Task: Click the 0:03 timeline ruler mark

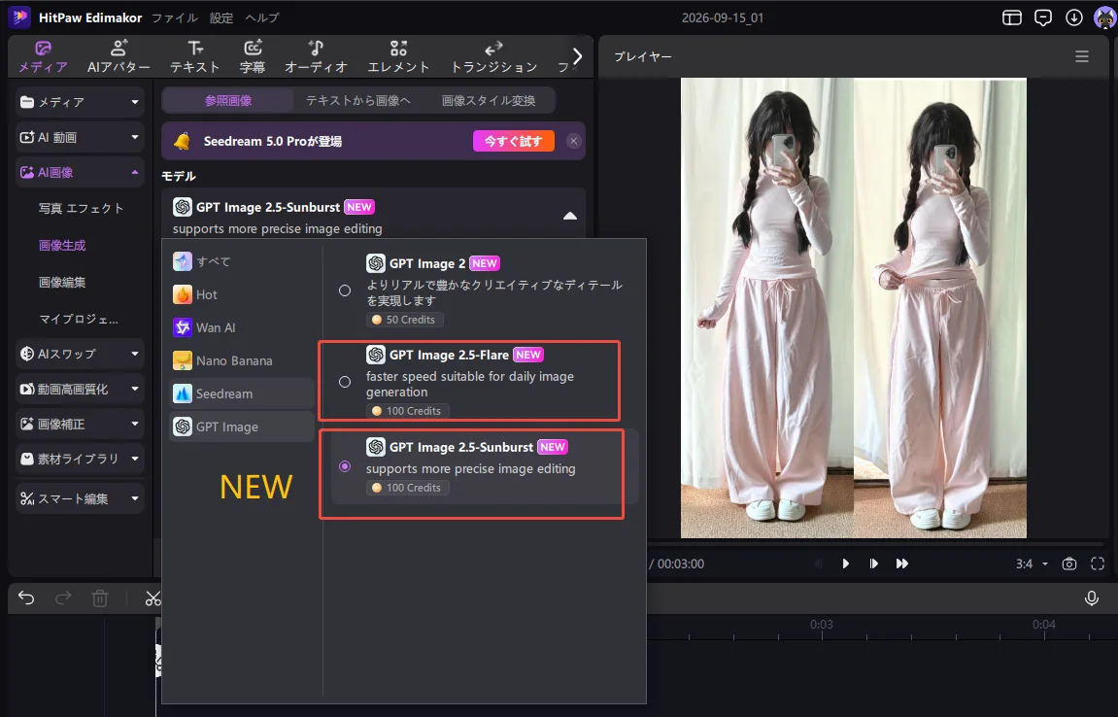Action: pos(822,625)
